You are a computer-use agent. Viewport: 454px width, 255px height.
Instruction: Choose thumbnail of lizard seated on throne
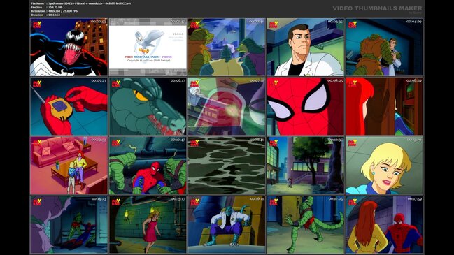pos(227,225)
